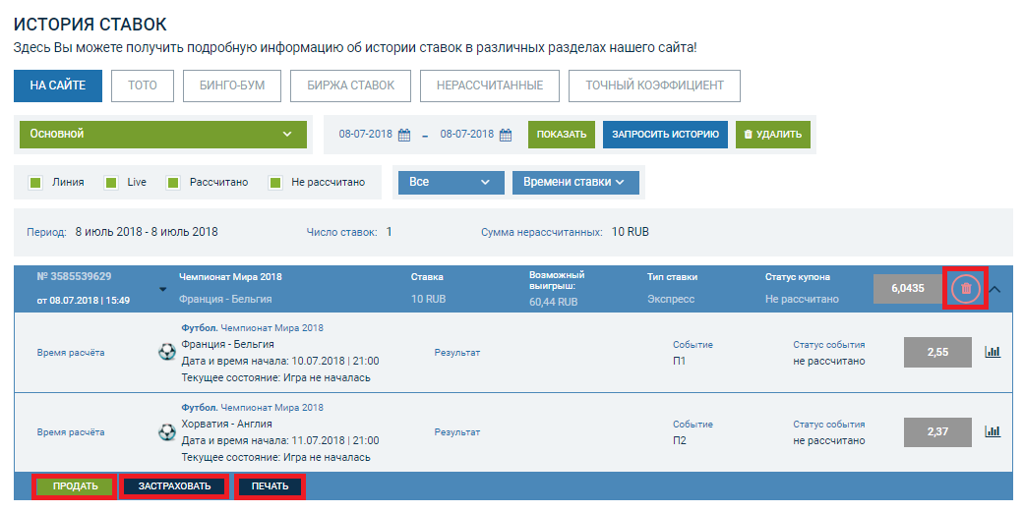The width and height of the screenshot is (1024, 512).
Task: Toggle the Линия checkbox
Action: [x=36, y=183]
